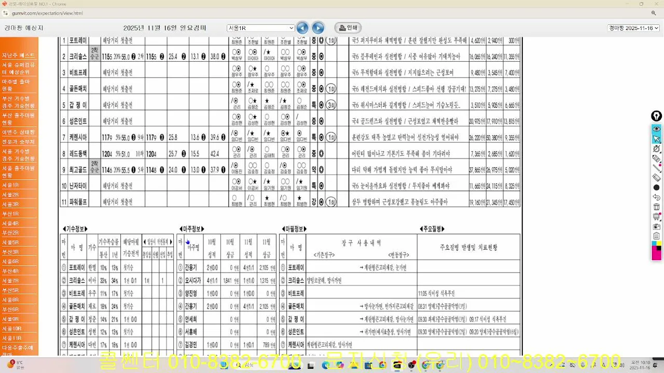Click the black dot brush size indicator

(656, 188)
